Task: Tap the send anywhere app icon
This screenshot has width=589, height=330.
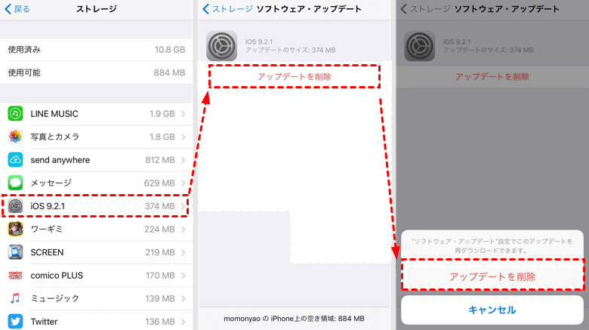Action: (x=15, y=160)
